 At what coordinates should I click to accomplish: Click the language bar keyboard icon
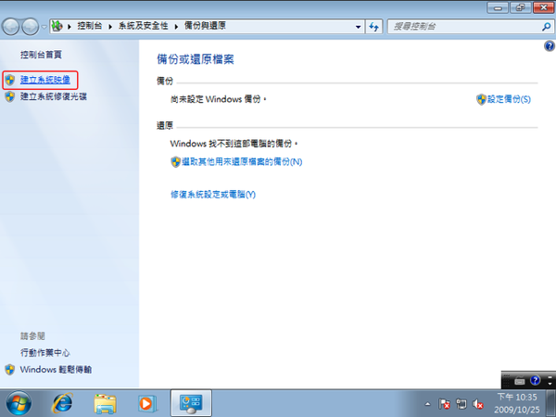coord(520,381)
